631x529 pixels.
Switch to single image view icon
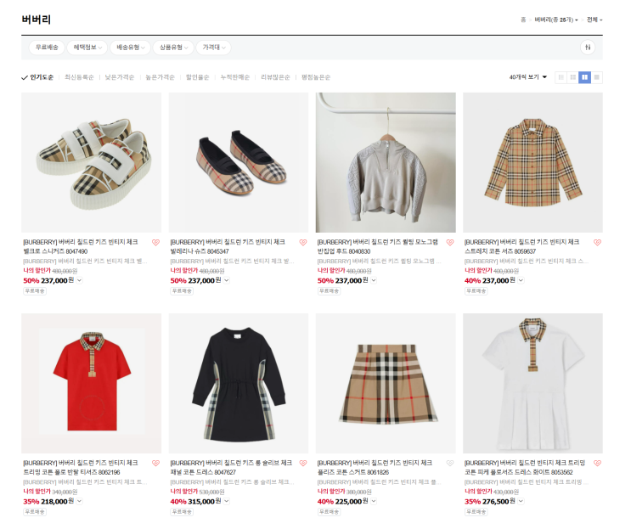pyautogui.click(x=597, y=77)
